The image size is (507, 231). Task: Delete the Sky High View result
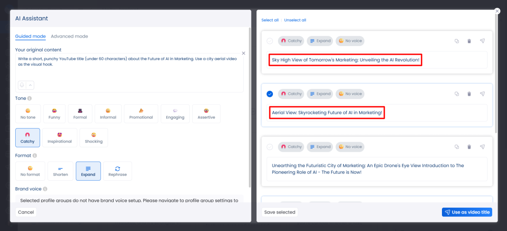[x=469, y=41]
